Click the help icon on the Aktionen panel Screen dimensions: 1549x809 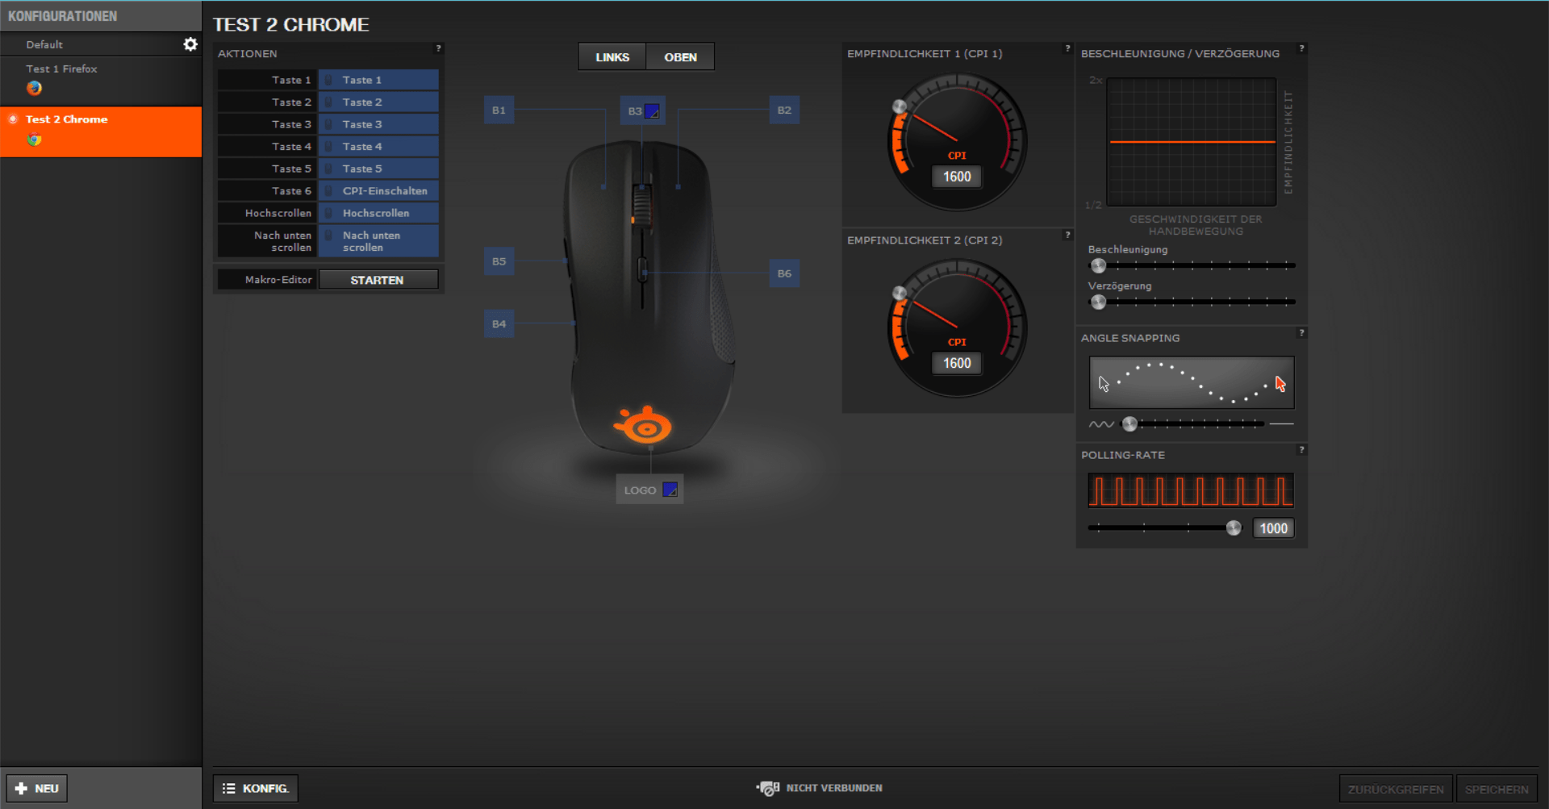click(438, 48)
